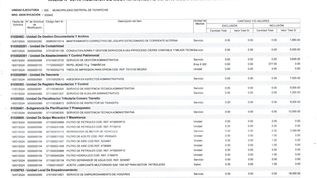Click item code 767400052716

[x=55, y=70]
